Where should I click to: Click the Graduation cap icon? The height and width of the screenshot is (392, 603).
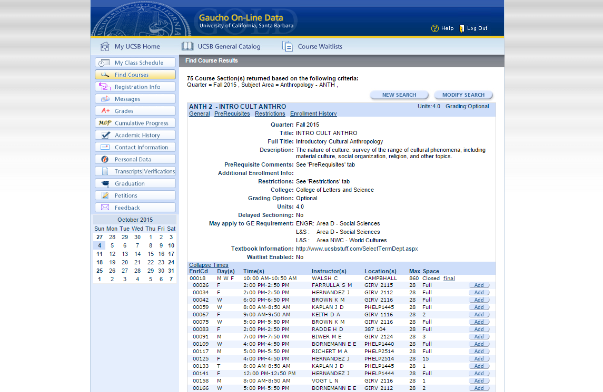(x=105, y=183)
